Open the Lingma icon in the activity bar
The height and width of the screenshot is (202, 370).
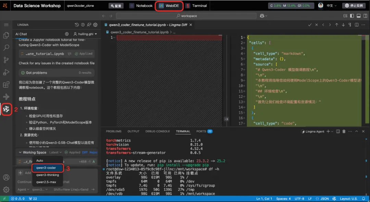tap(6, 109)
